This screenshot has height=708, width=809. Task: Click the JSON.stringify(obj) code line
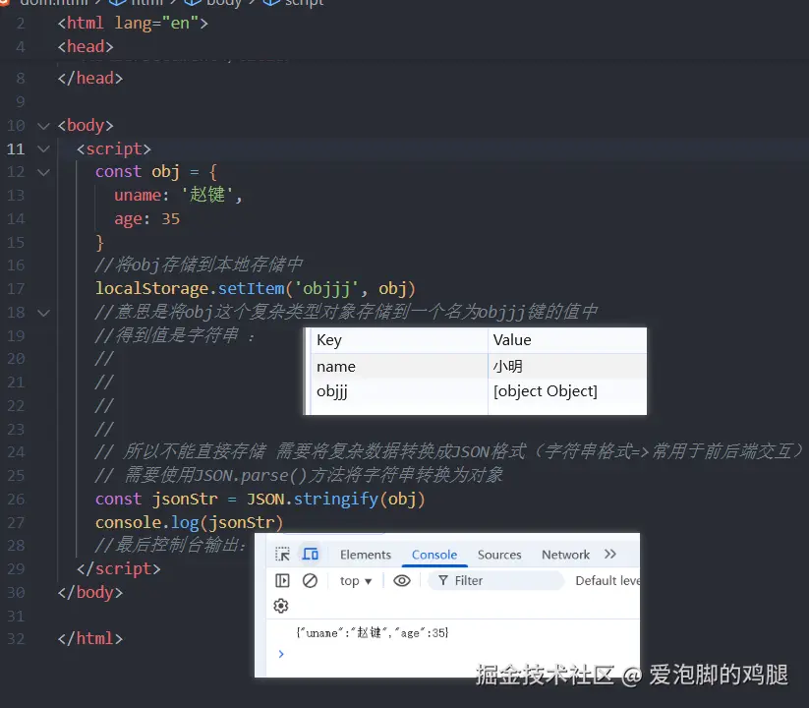(x=260, y=499)
